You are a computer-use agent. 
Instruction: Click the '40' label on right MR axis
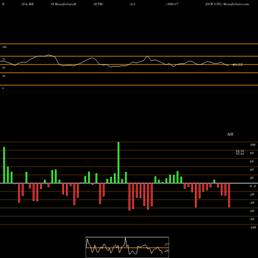click(252, 170)
